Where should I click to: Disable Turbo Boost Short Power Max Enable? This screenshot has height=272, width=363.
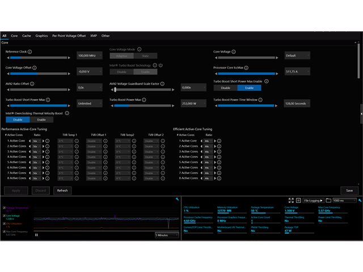click(226, 88)
